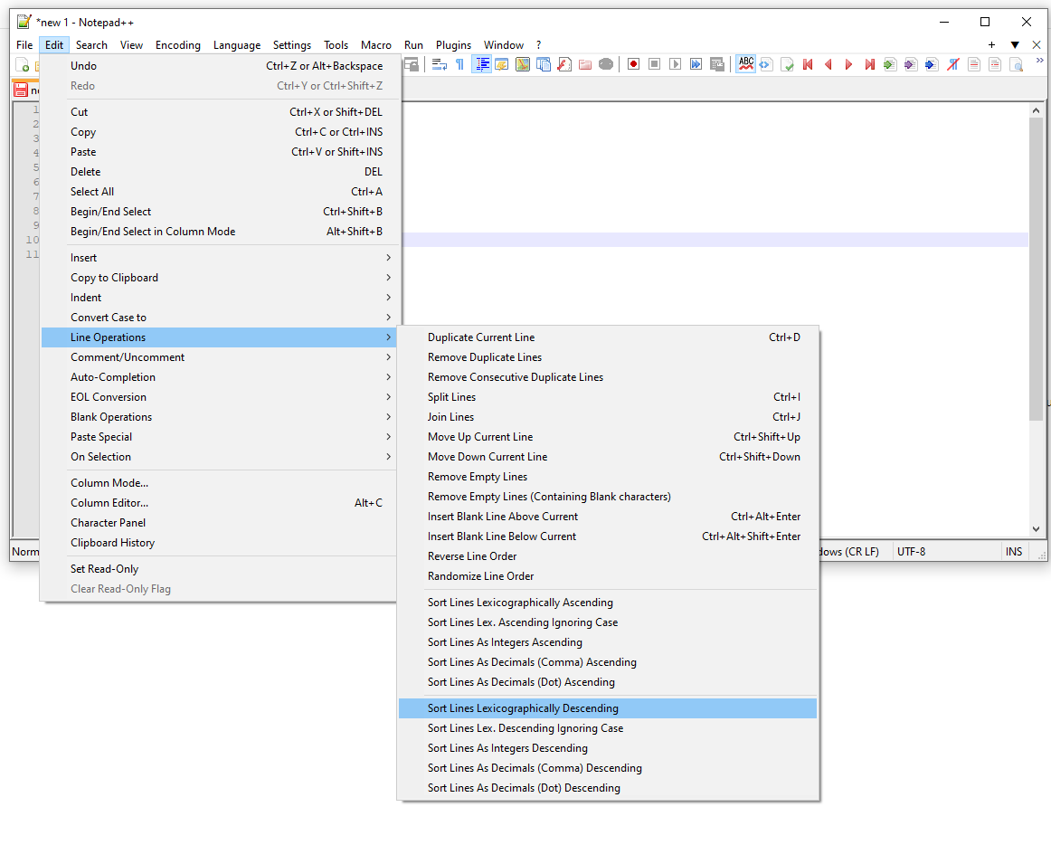Click the red previous triangle icon
Screen dimensions: 1051x864
pyautogui.click(x=828, y=64)
